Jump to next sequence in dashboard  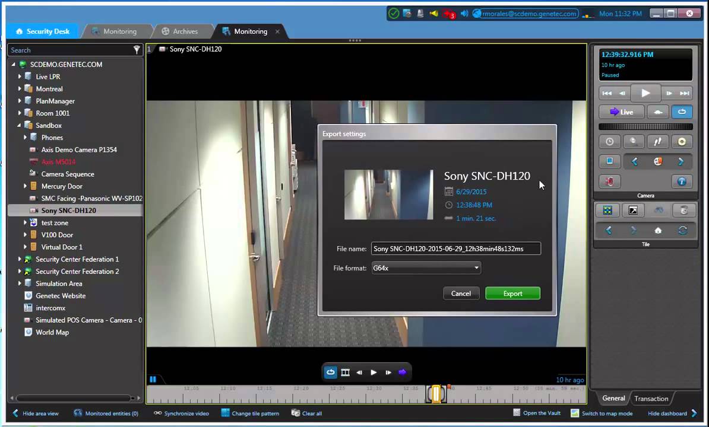(685, 94)
